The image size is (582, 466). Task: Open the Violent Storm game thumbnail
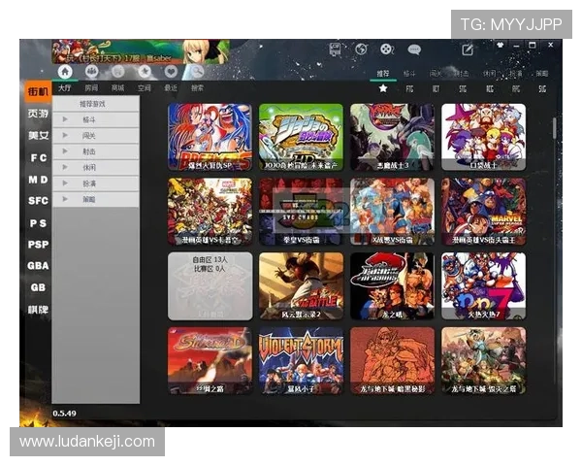click(x=301, y=359)
